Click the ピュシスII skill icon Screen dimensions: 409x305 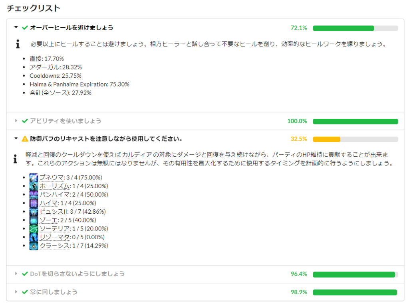tap(34, 211)
